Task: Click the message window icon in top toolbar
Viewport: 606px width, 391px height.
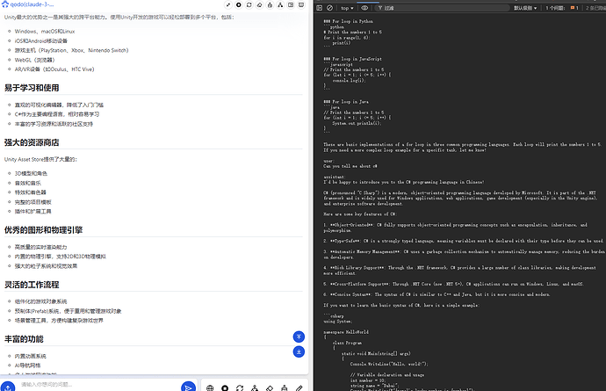Action: 301,5
